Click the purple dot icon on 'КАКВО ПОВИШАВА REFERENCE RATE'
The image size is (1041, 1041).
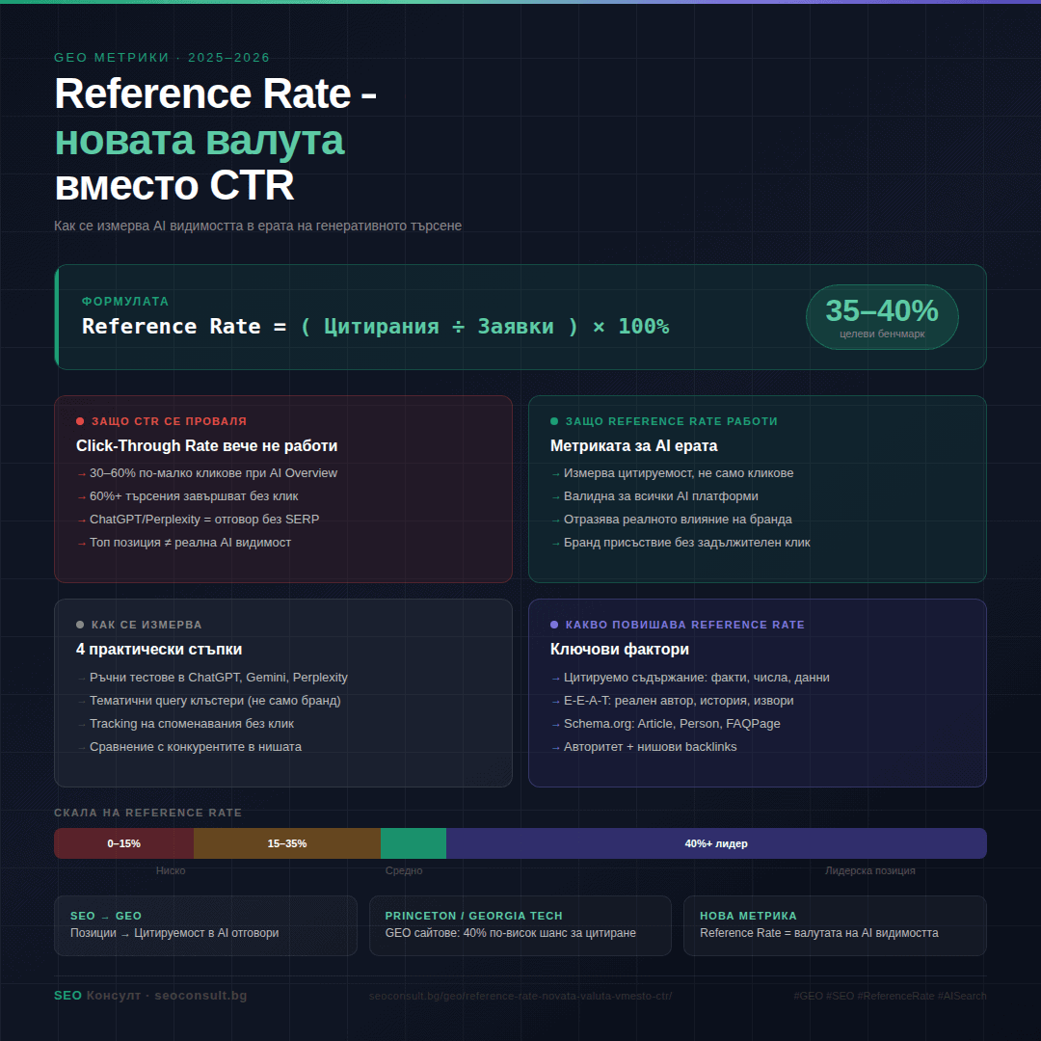pos(553,624)
